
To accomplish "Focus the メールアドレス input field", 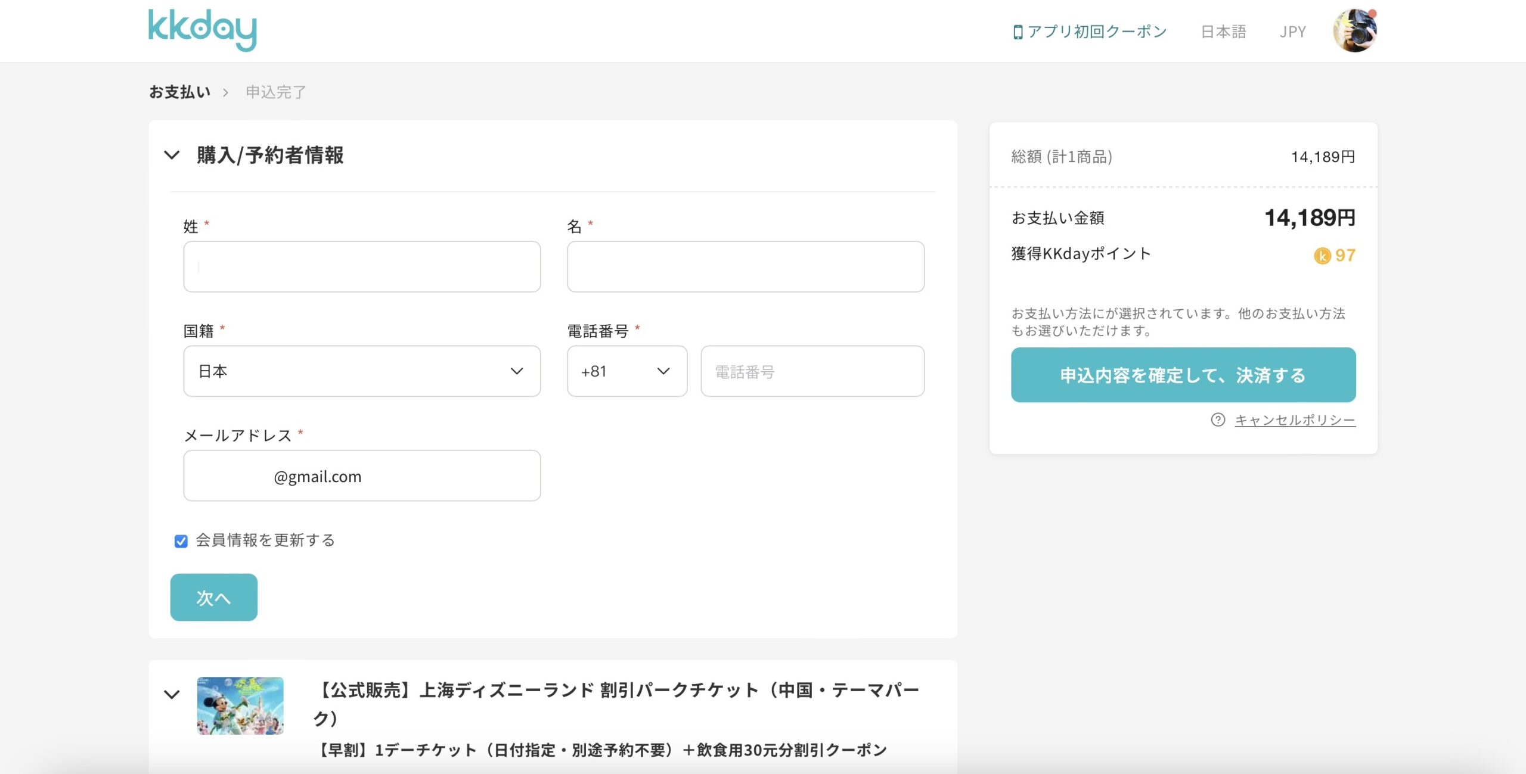I will (x=362, y=475).
